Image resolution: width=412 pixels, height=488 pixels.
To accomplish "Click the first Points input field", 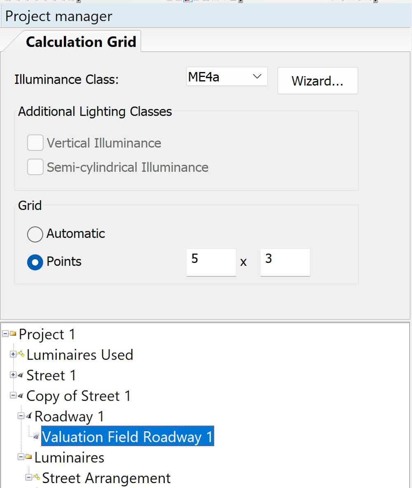I will point(211,262).
